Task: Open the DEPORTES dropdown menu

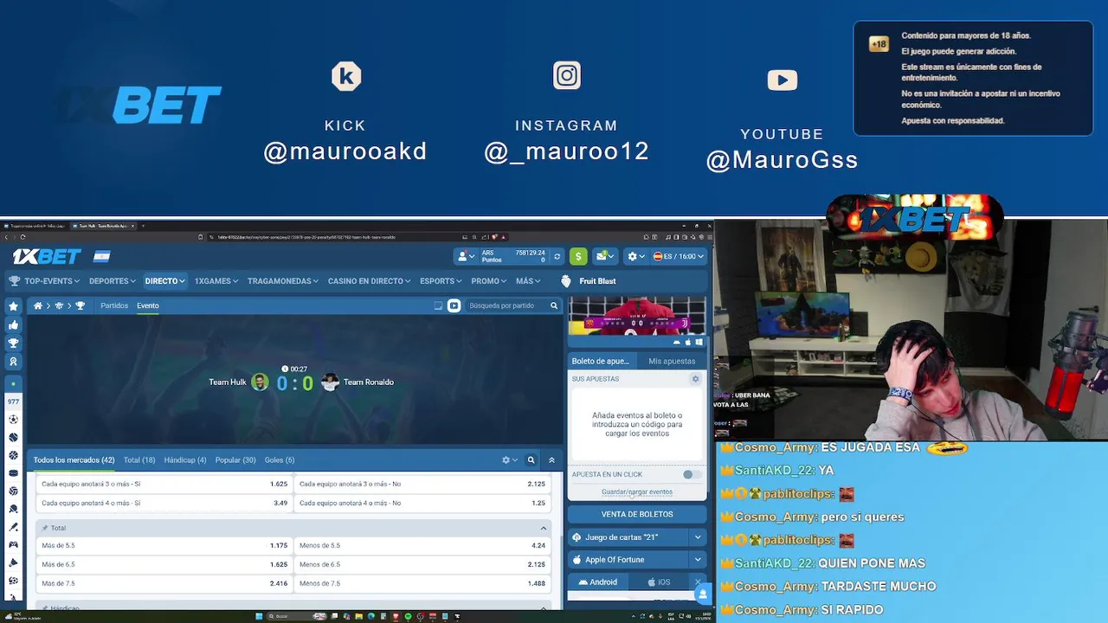Action: [113, 281]
